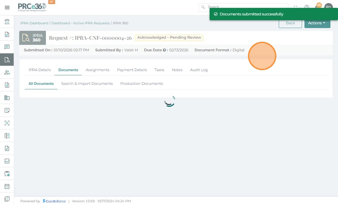Click the success toast check icon

(215, 14)
